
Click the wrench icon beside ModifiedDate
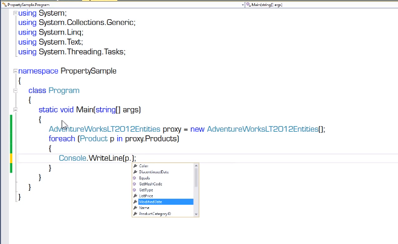[135, 202]
